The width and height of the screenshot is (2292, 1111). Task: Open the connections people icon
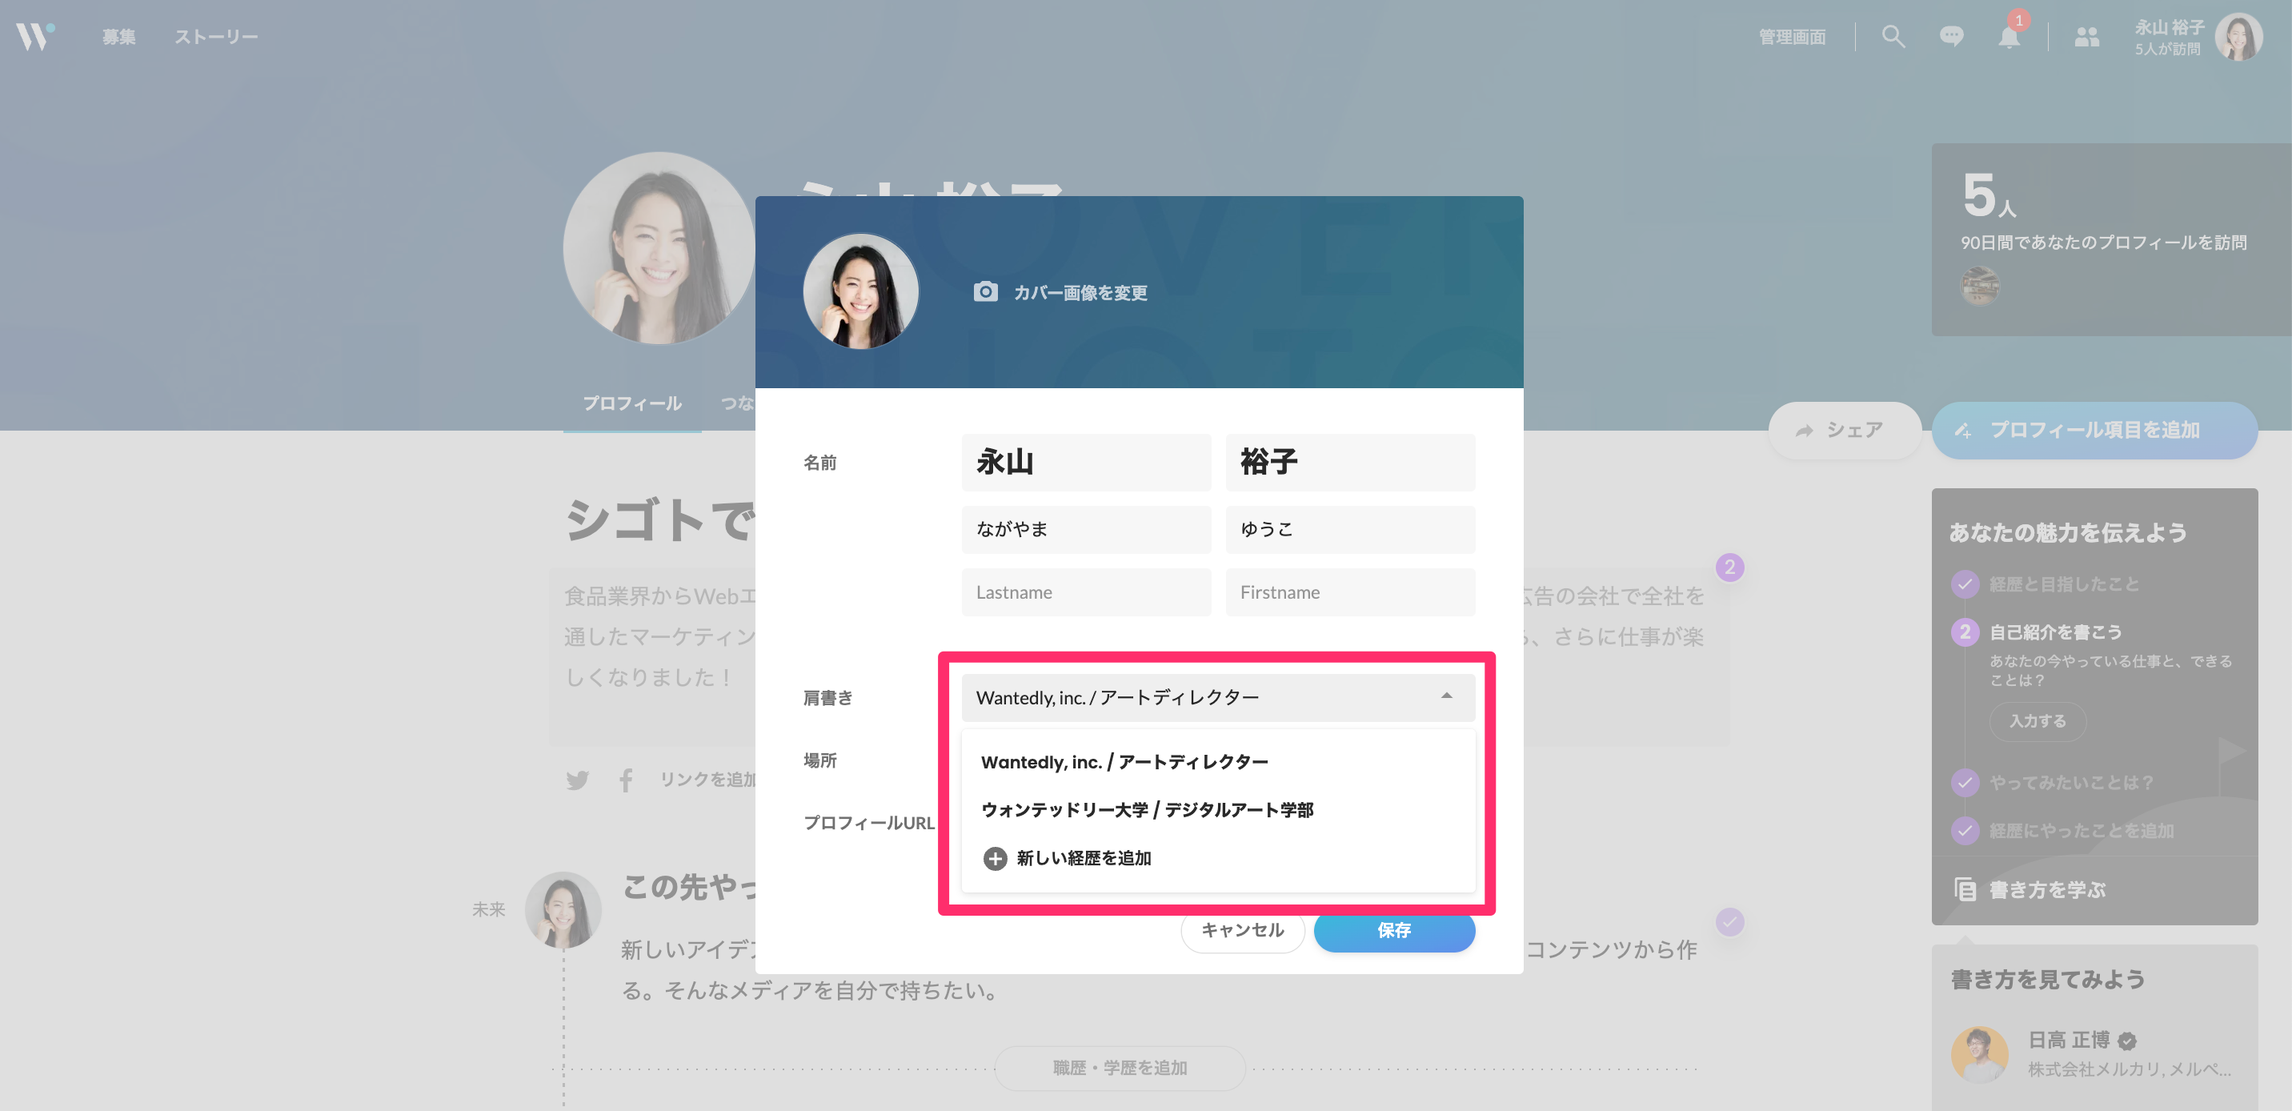tap(2086, 37)
